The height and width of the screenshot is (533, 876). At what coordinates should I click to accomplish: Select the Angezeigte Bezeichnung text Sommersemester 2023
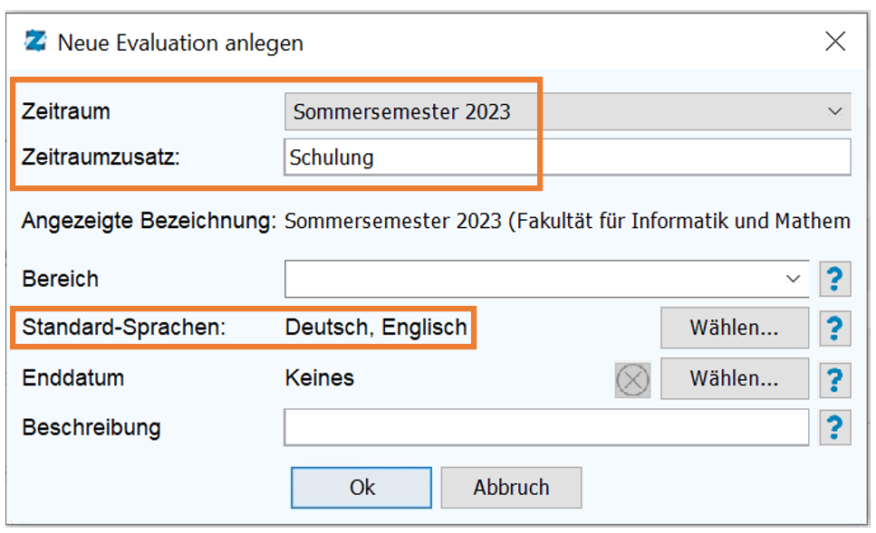click(x=393, y=221)
